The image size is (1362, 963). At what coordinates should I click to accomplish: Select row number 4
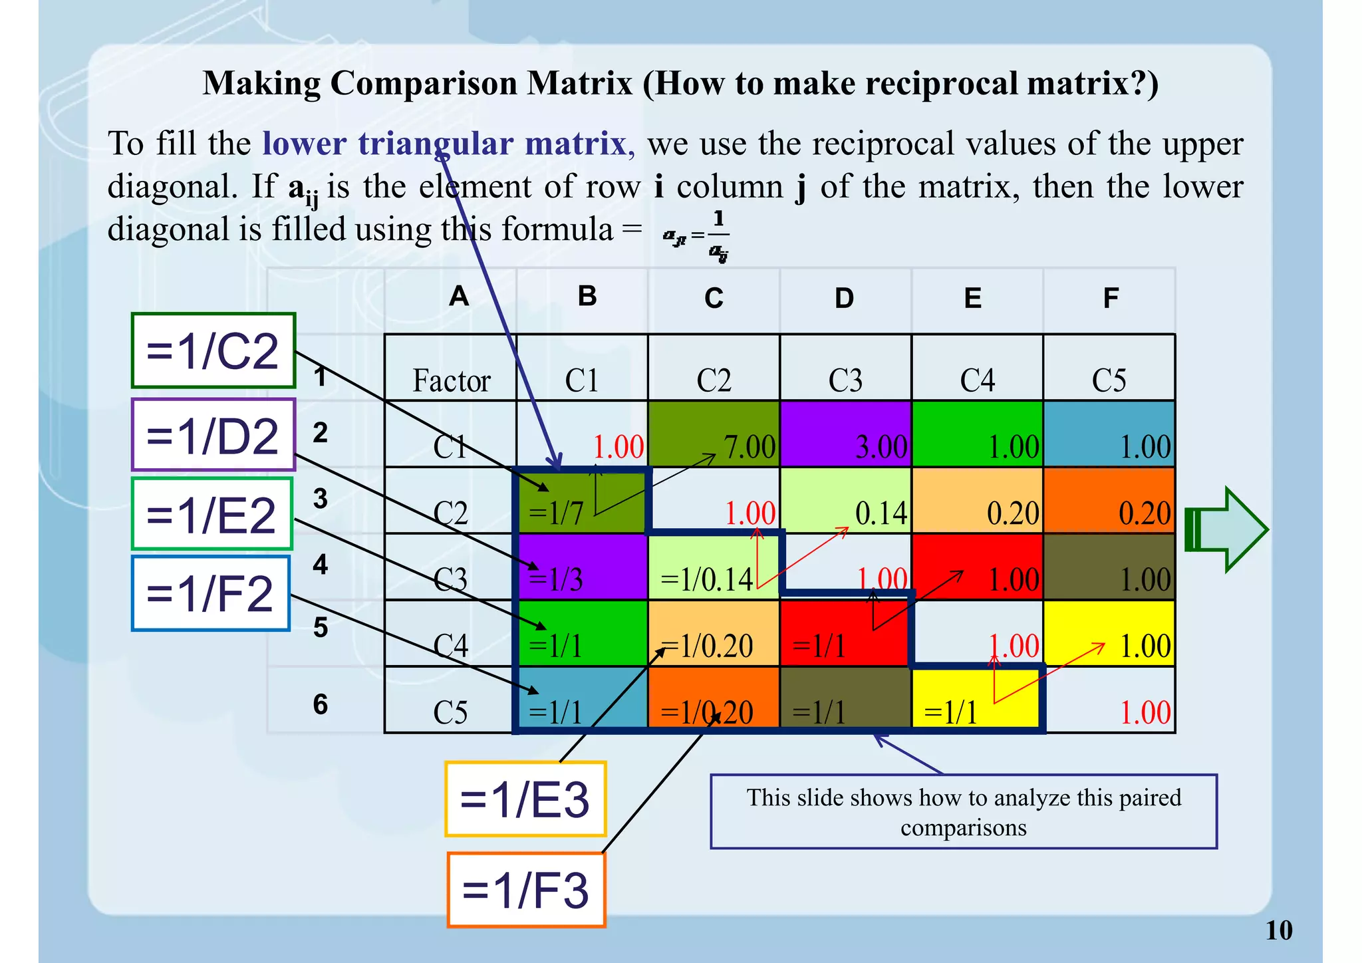(x=321, y=565)
